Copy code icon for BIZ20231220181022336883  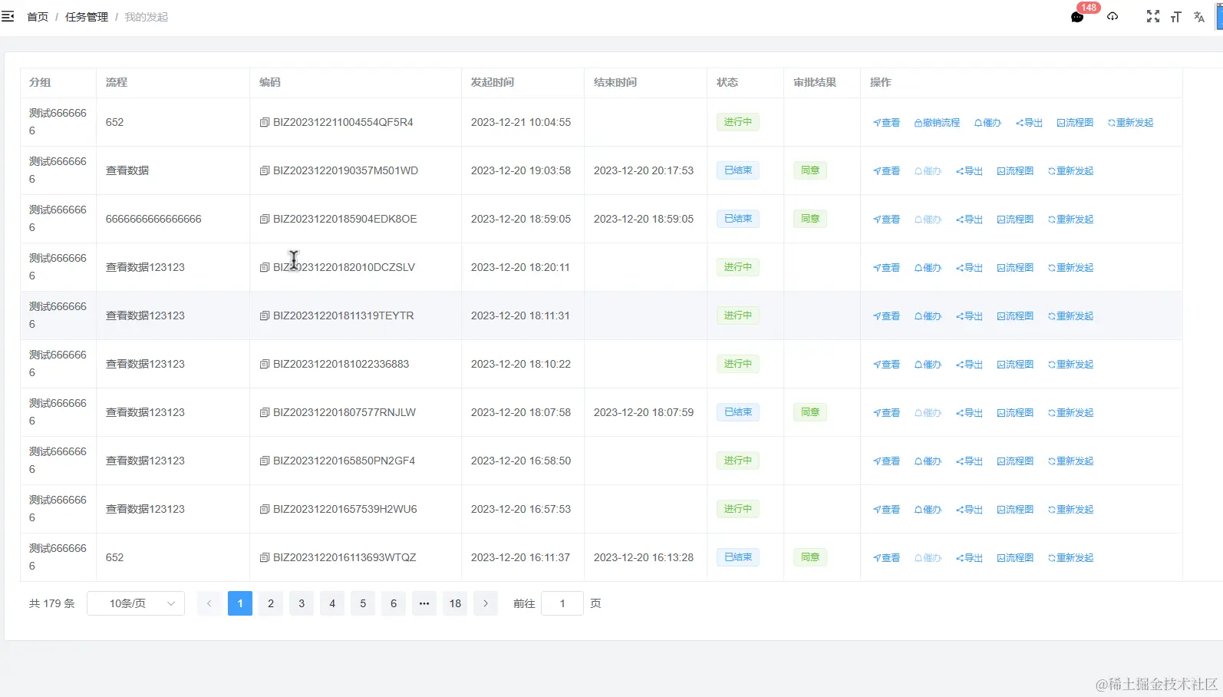265,364
